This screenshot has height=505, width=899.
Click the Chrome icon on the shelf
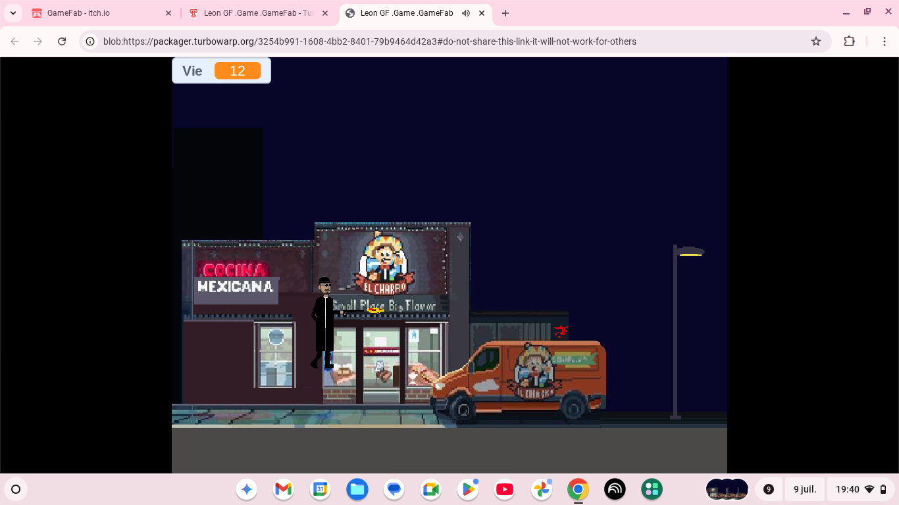578,489
